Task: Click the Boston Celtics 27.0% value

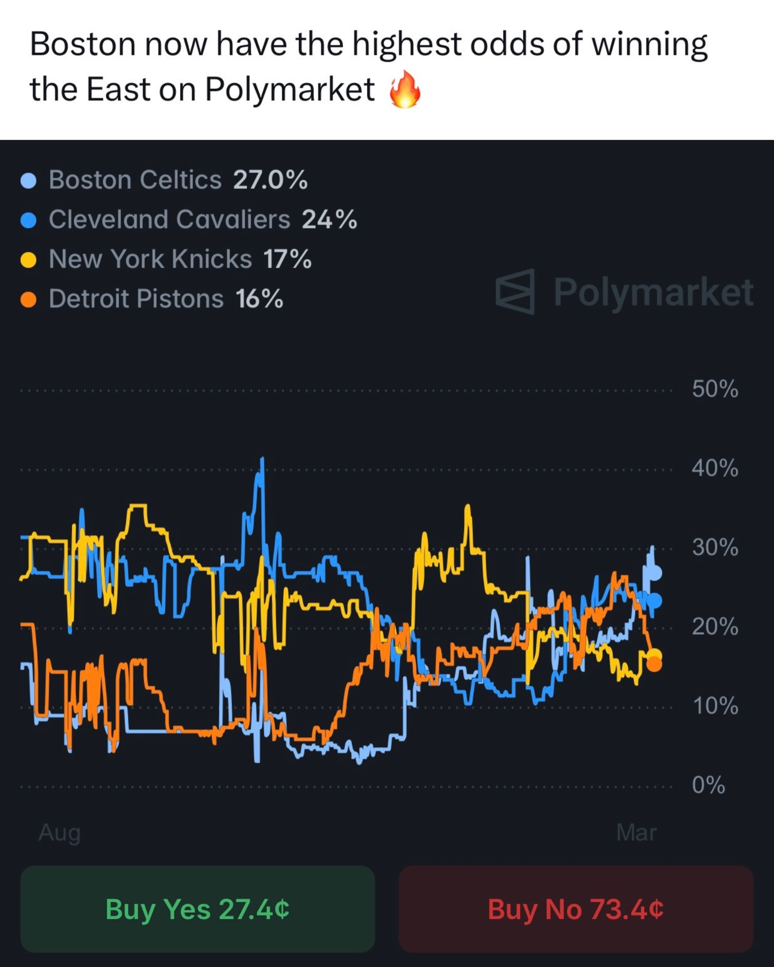Action: [270, 180]
